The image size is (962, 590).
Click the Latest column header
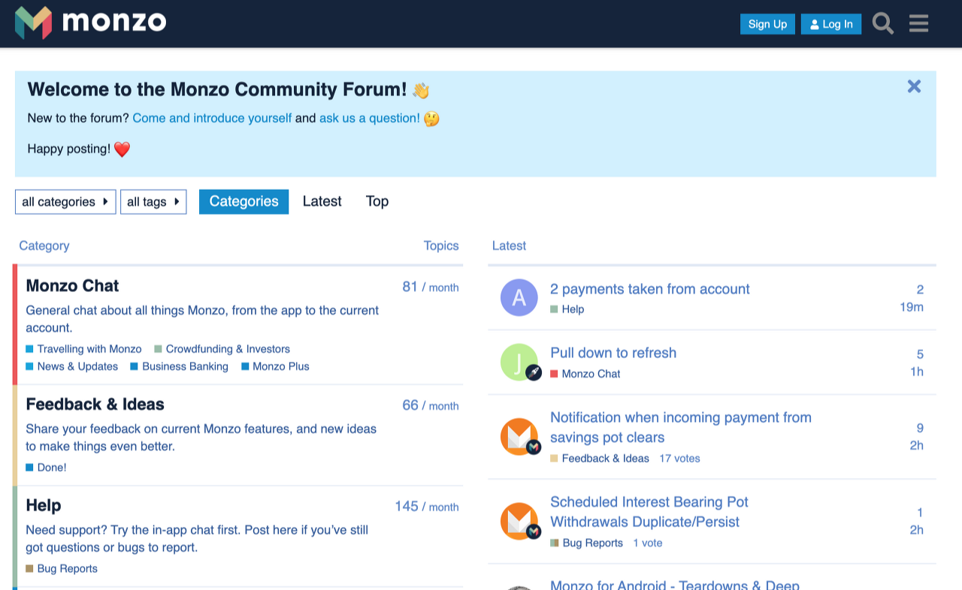[509, 245]
